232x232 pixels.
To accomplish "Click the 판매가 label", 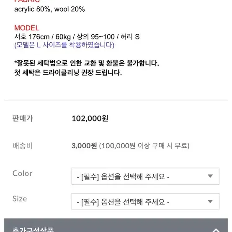I will click(23, 119).
